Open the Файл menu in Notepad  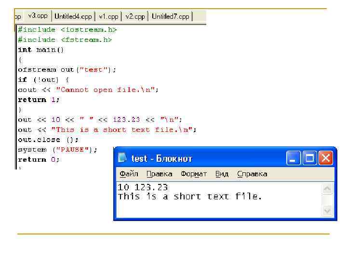(129, 174)
